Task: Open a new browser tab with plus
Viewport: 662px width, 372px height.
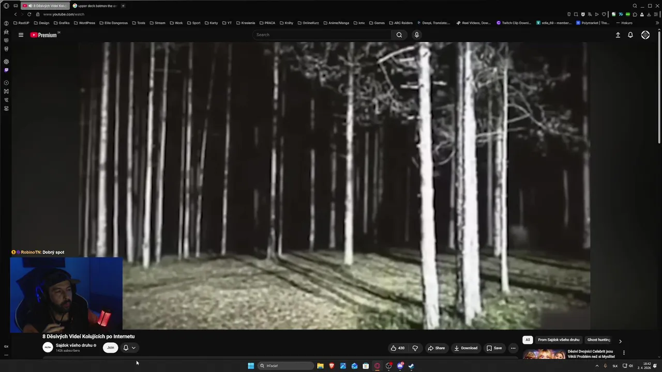Action: [123, 6]
